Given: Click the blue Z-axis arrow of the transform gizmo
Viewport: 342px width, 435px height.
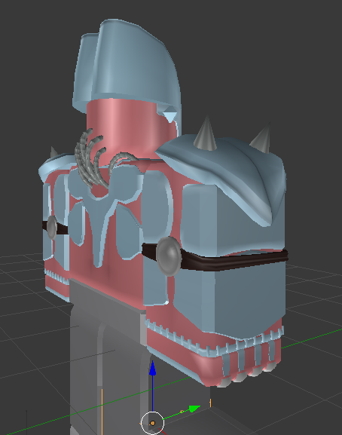Looking at the screenshot, I should click(152, 369).
